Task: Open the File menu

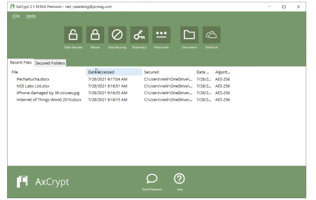Action: click(16, 16)
